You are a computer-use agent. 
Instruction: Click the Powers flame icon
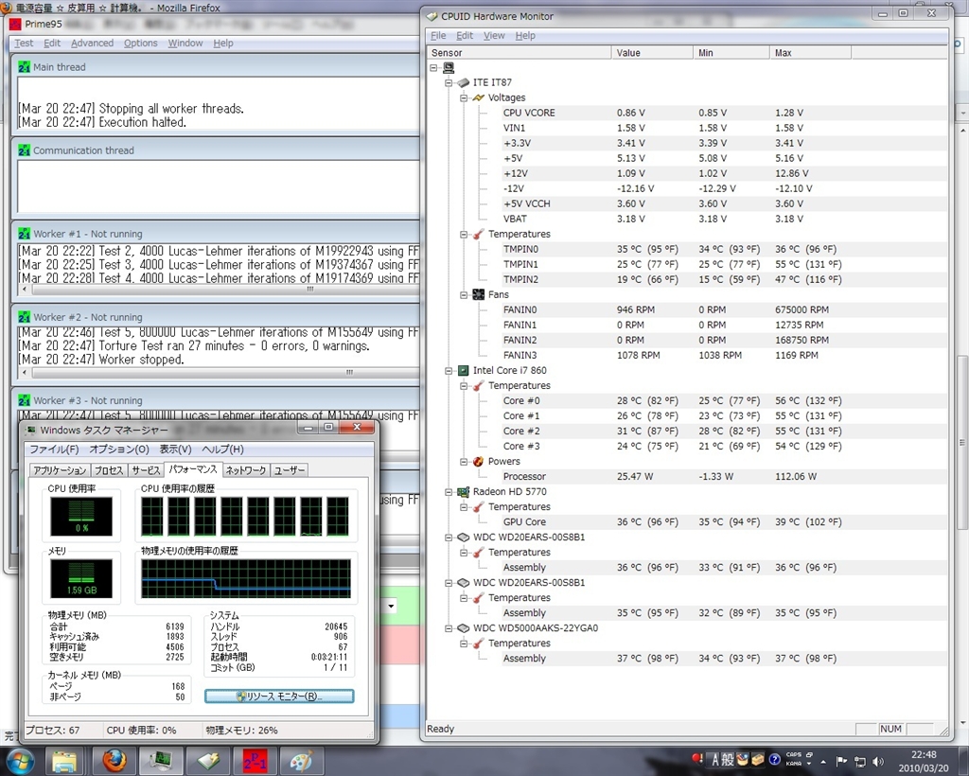pos(479,461)
